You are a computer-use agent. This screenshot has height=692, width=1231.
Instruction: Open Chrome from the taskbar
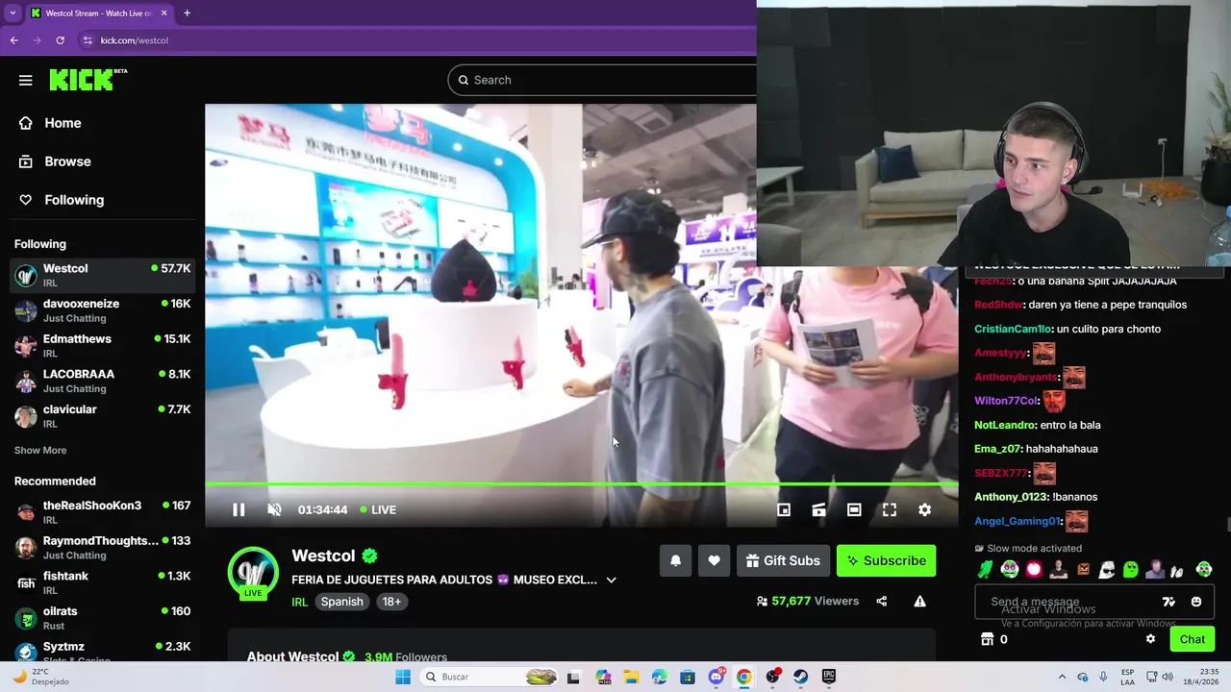[743, 677]
